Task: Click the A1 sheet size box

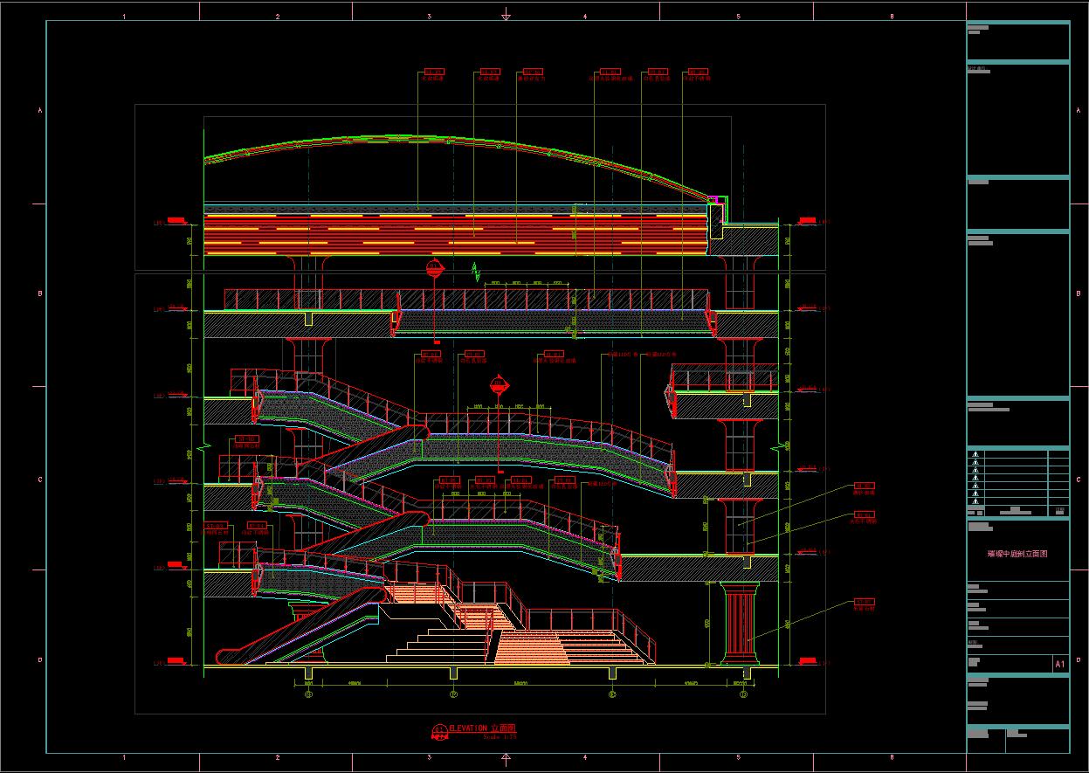Action: click(1059, 665)
